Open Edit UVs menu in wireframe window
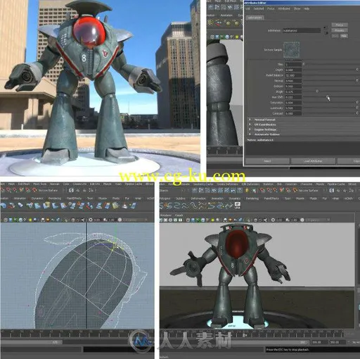This screenshot has width=360, height=359. (x=95, y=184)
